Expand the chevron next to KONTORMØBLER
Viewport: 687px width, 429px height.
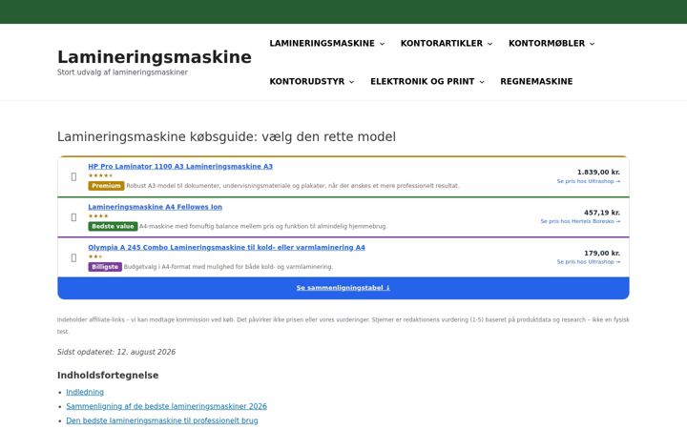coord(592,43)
